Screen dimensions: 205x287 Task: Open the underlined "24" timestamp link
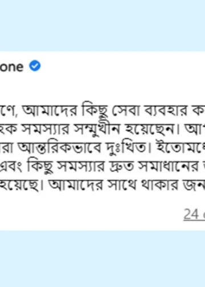[192, 214]
